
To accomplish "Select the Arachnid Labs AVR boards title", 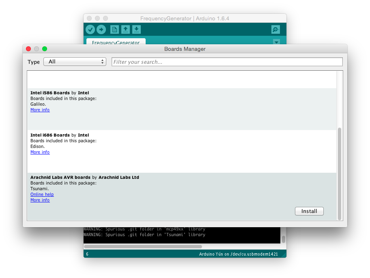I will (x=85, y=177).
